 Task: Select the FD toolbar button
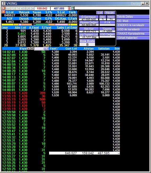point(13,8)
